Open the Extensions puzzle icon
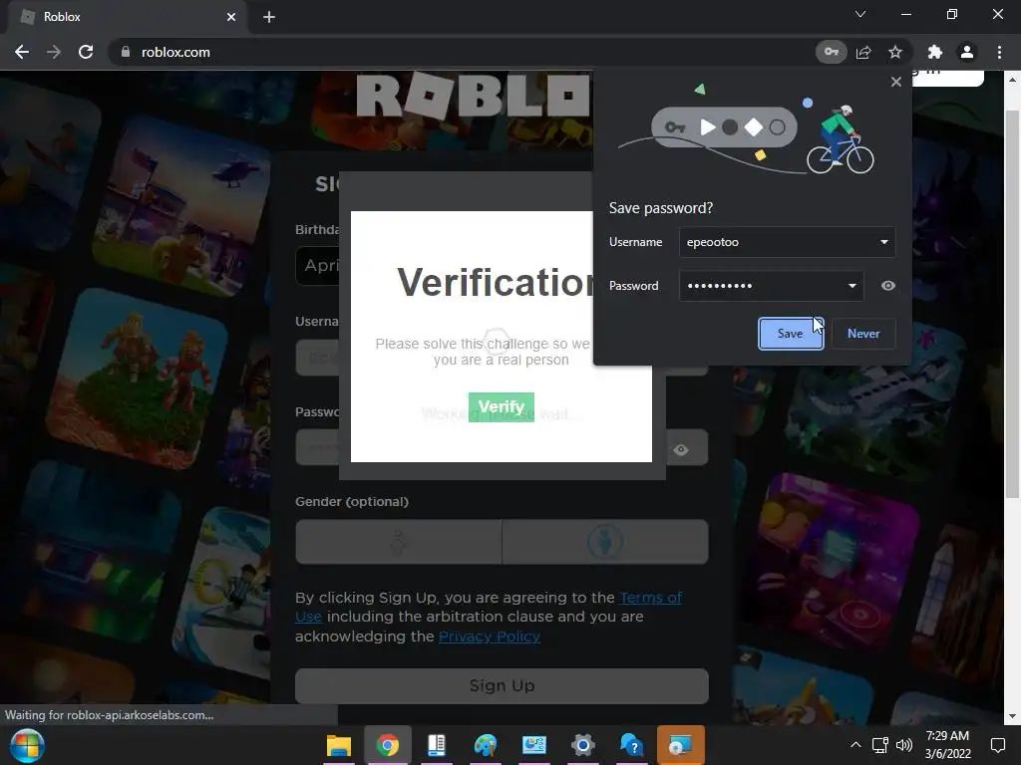 tap(934, 52)
